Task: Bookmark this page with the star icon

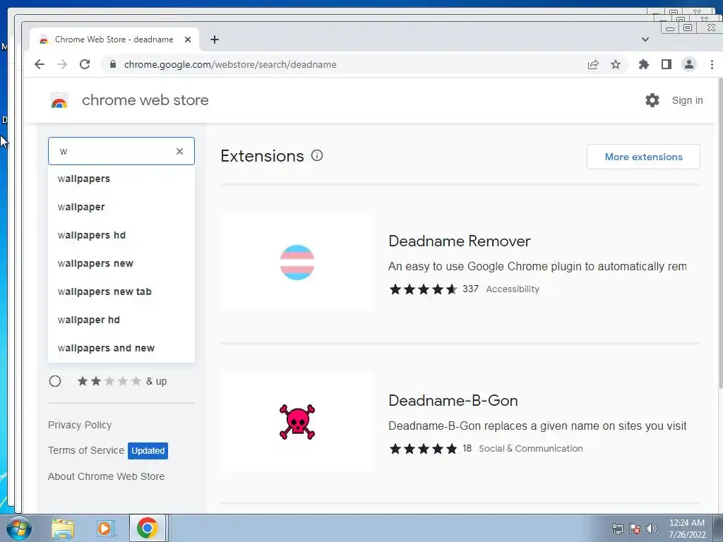Action: [616, 64]
